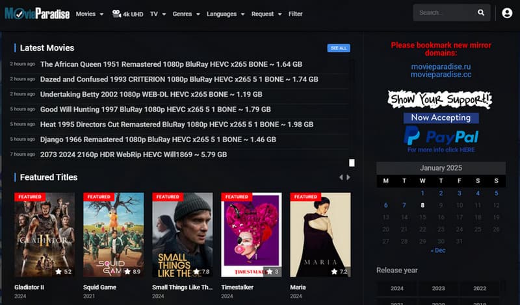Open the Maria poster thumbnail
This screenshot has width=520, height=305.
pos(320,235)
